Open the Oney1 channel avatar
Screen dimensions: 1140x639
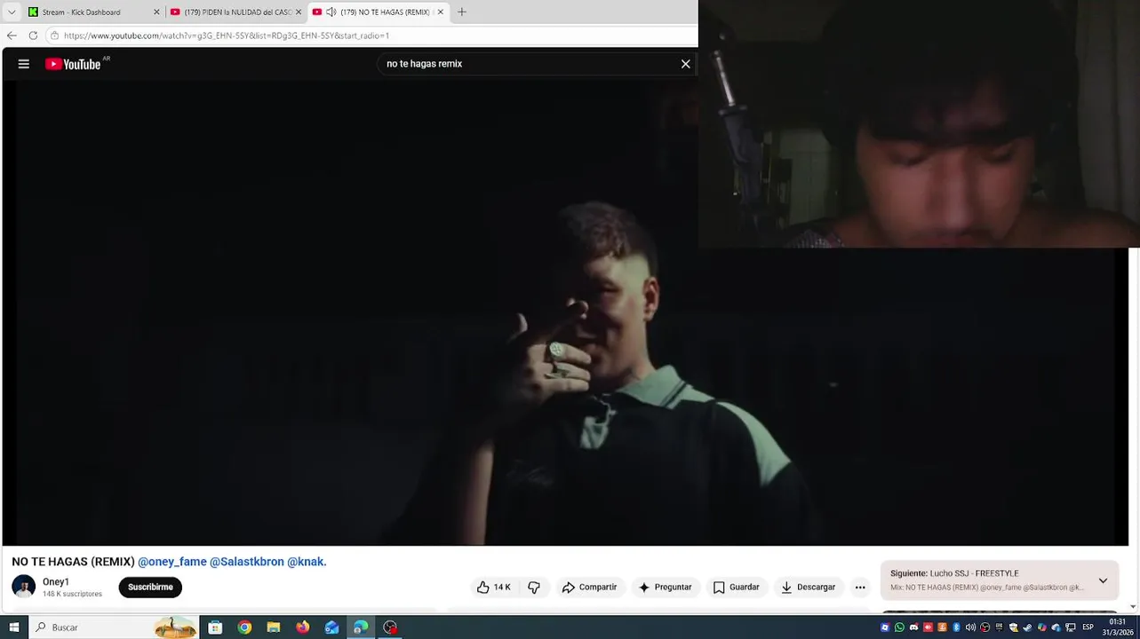tap(23, 587)
